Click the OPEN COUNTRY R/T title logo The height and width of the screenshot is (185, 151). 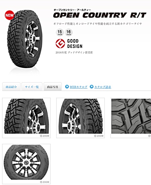click(100, 15)
